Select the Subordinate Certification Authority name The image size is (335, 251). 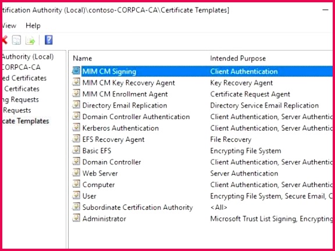coord(138,207)
